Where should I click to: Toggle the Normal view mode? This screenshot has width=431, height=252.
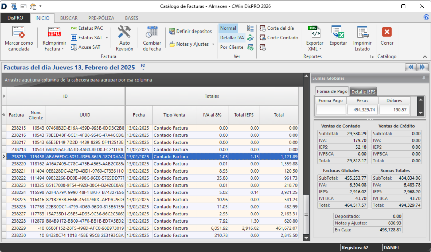pos(228,28)
